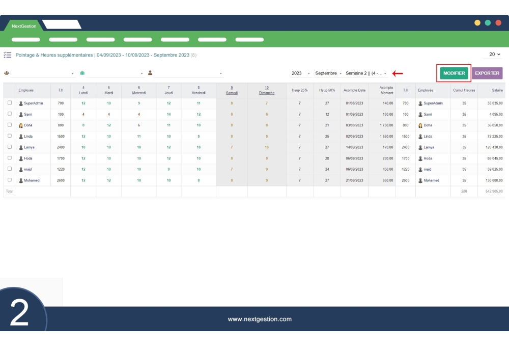Click Mohamed's user icon in the right Employés column
The image size is (509, 346).
pos(420,180)
